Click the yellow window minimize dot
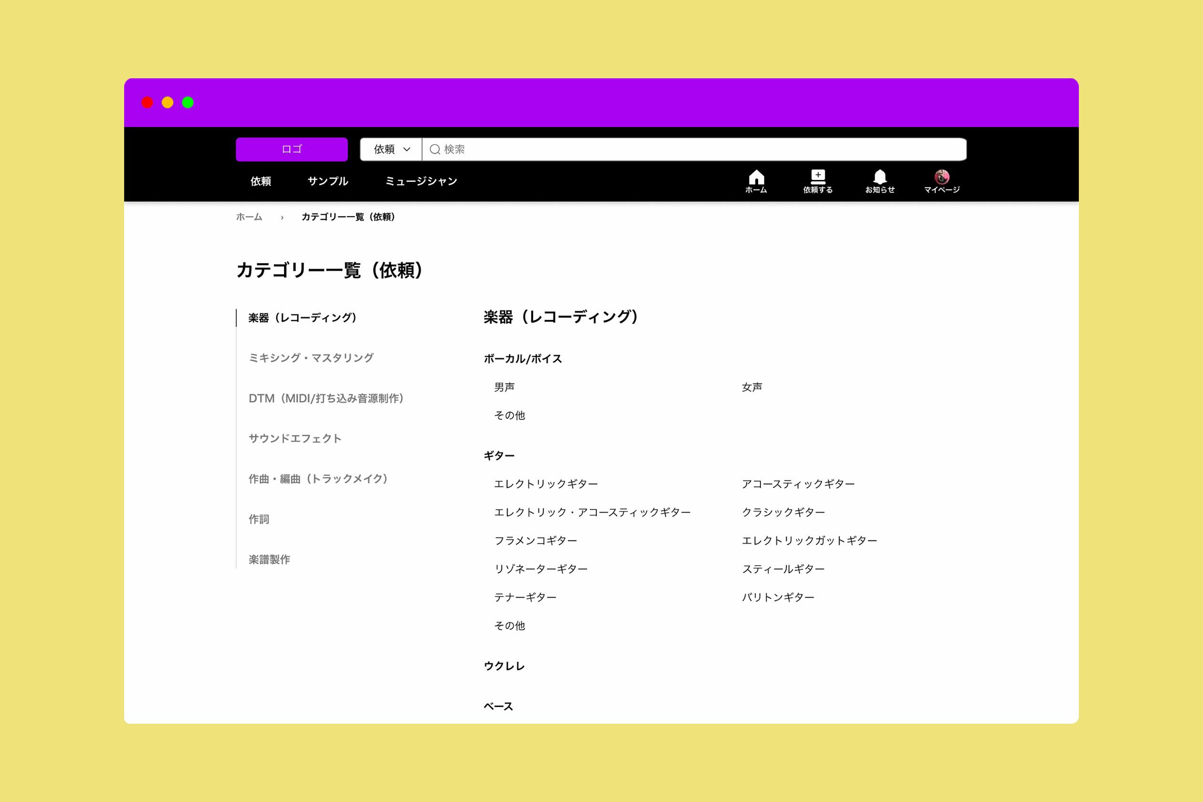Image resolution: width=1203 pixels, height=802 pixels. pos(167,102)
